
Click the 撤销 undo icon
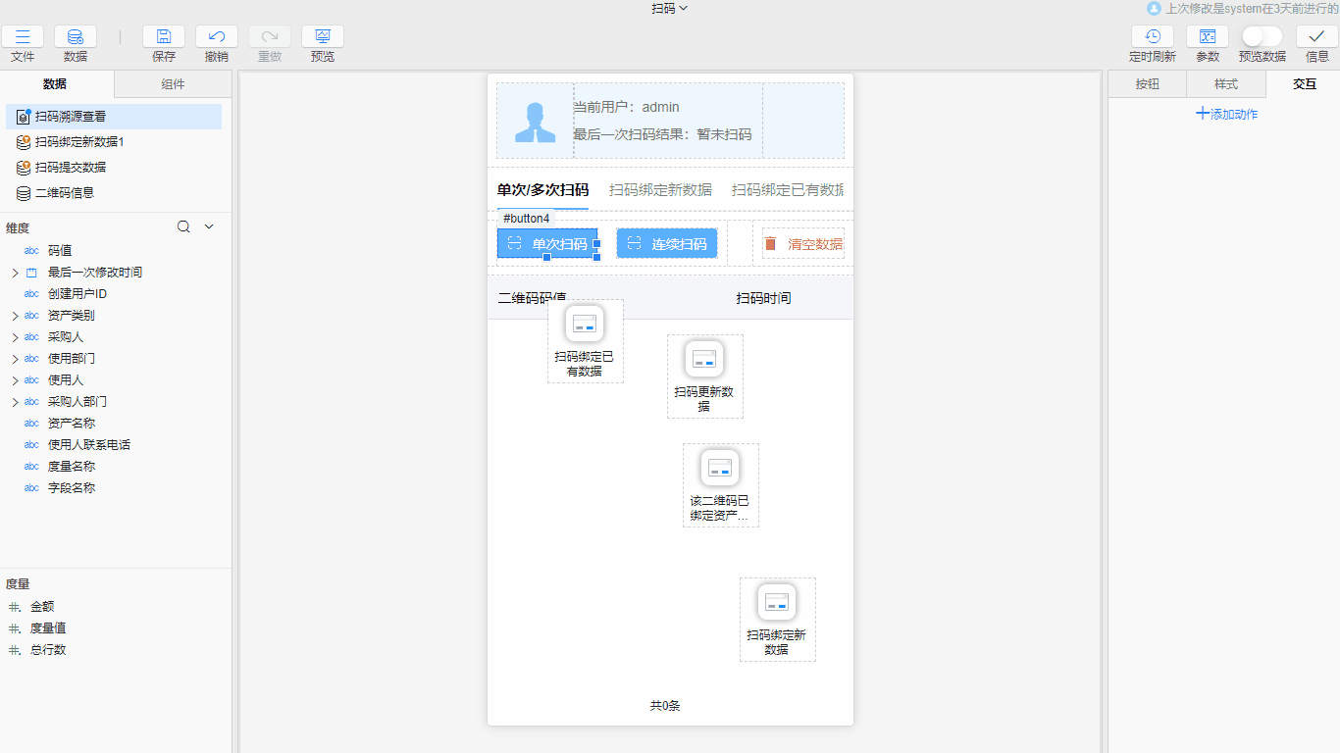(217, 37)
